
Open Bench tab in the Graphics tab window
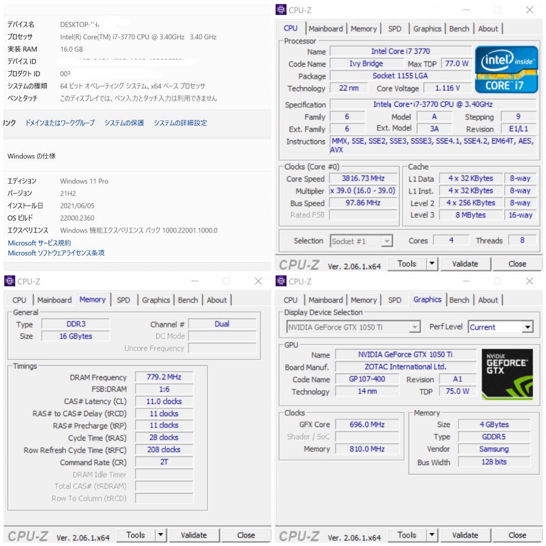point(459,300)
